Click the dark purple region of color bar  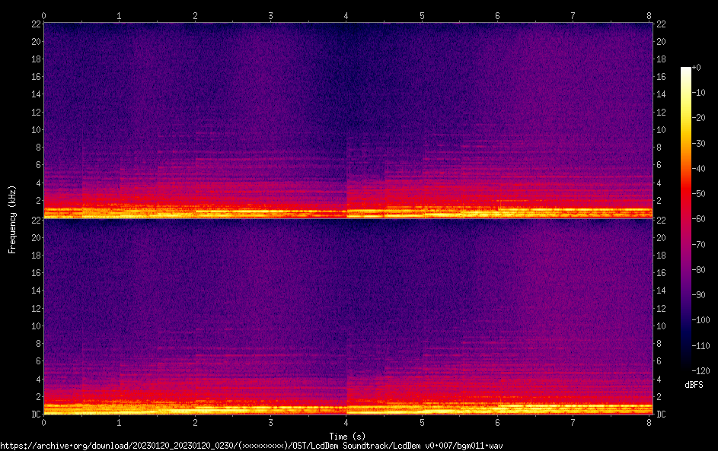click(x=686, y=304)
